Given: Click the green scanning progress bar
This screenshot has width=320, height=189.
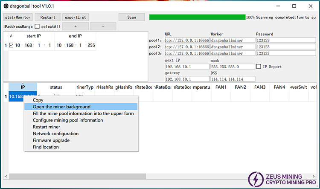Looking at the screenshot, I should click(x=197, y=17).
